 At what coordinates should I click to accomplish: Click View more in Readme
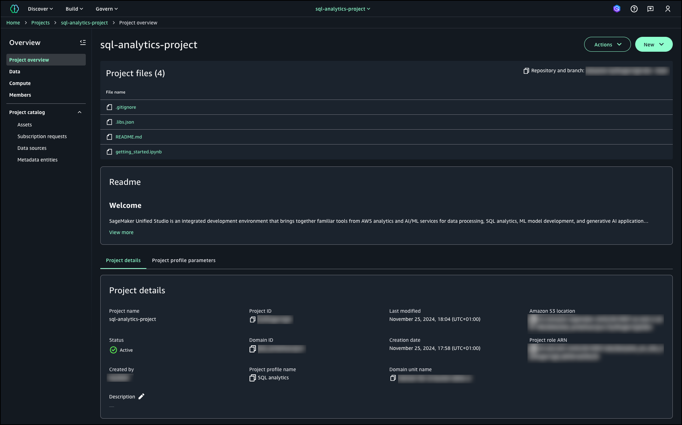(121, 232)
